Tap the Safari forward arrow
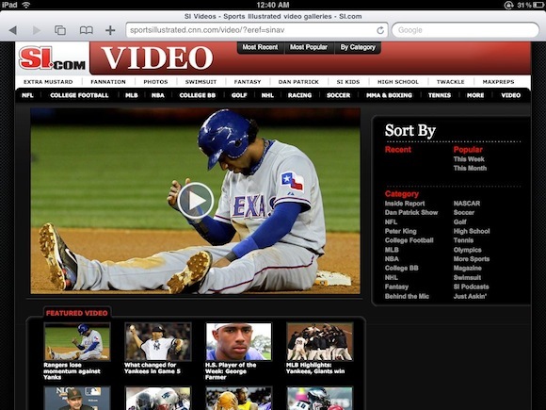Screen dimensions: 546x410 point(36,30)
